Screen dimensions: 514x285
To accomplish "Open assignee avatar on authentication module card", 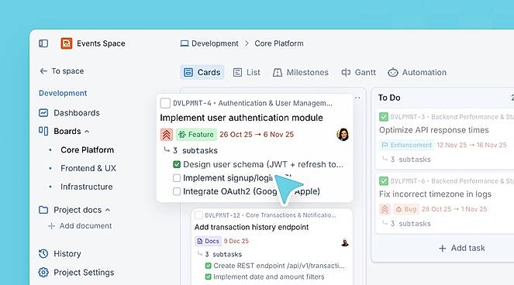I will [x=343, y=134].
